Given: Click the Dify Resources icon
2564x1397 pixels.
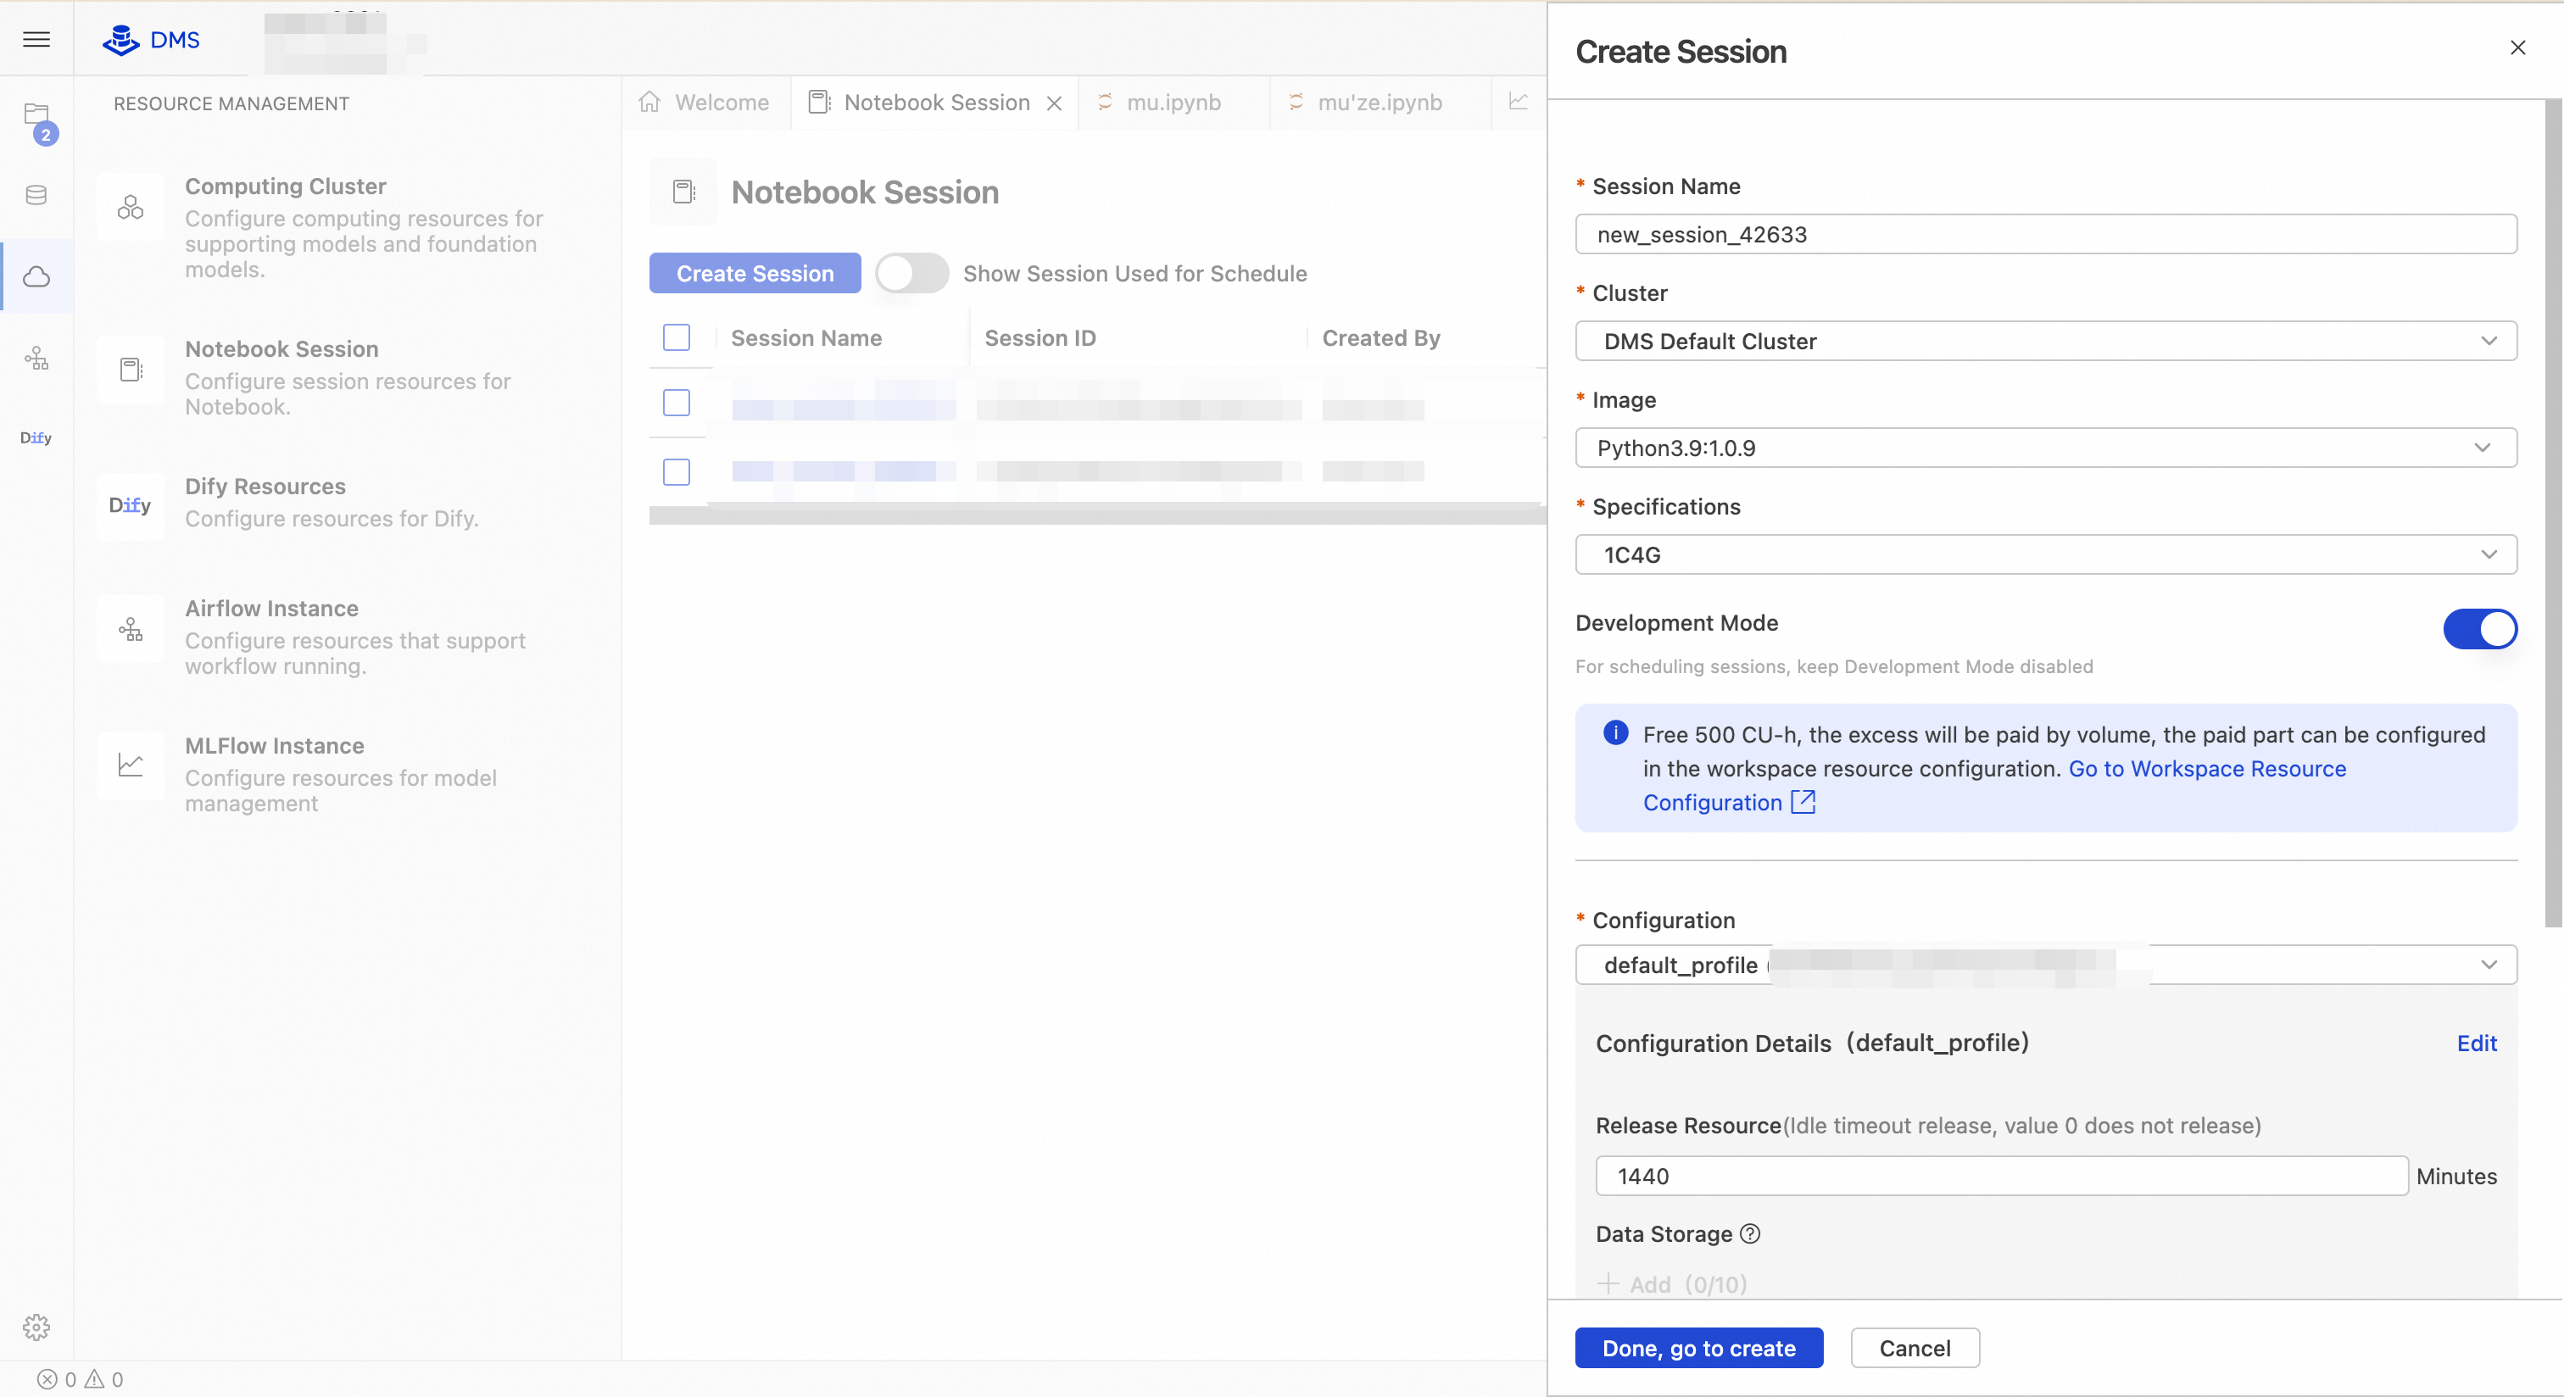Looking at the screenshot, I should 131,505.
